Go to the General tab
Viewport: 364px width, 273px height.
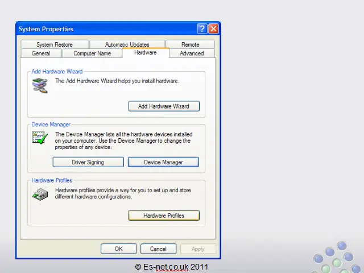[x=41, y=53]
